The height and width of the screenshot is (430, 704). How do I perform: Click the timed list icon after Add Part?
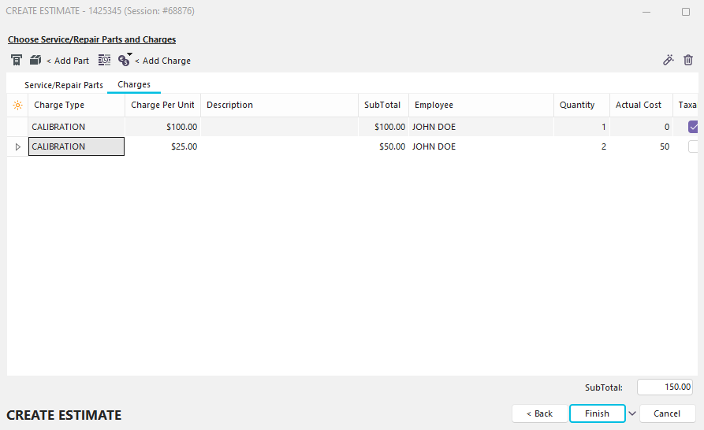tap(104, 61)
